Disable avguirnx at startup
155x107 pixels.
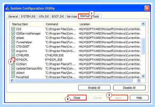(x=13, y=51)
